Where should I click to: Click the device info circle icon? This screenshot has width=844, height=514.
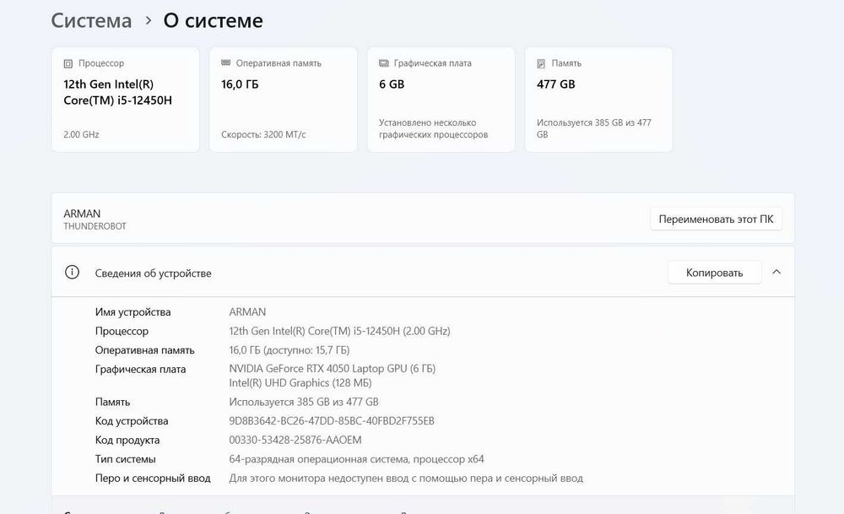[x=72, y=273]
